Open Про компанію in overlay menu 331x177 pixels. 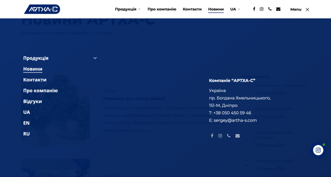pyautogui.click(x=40, y=90)
